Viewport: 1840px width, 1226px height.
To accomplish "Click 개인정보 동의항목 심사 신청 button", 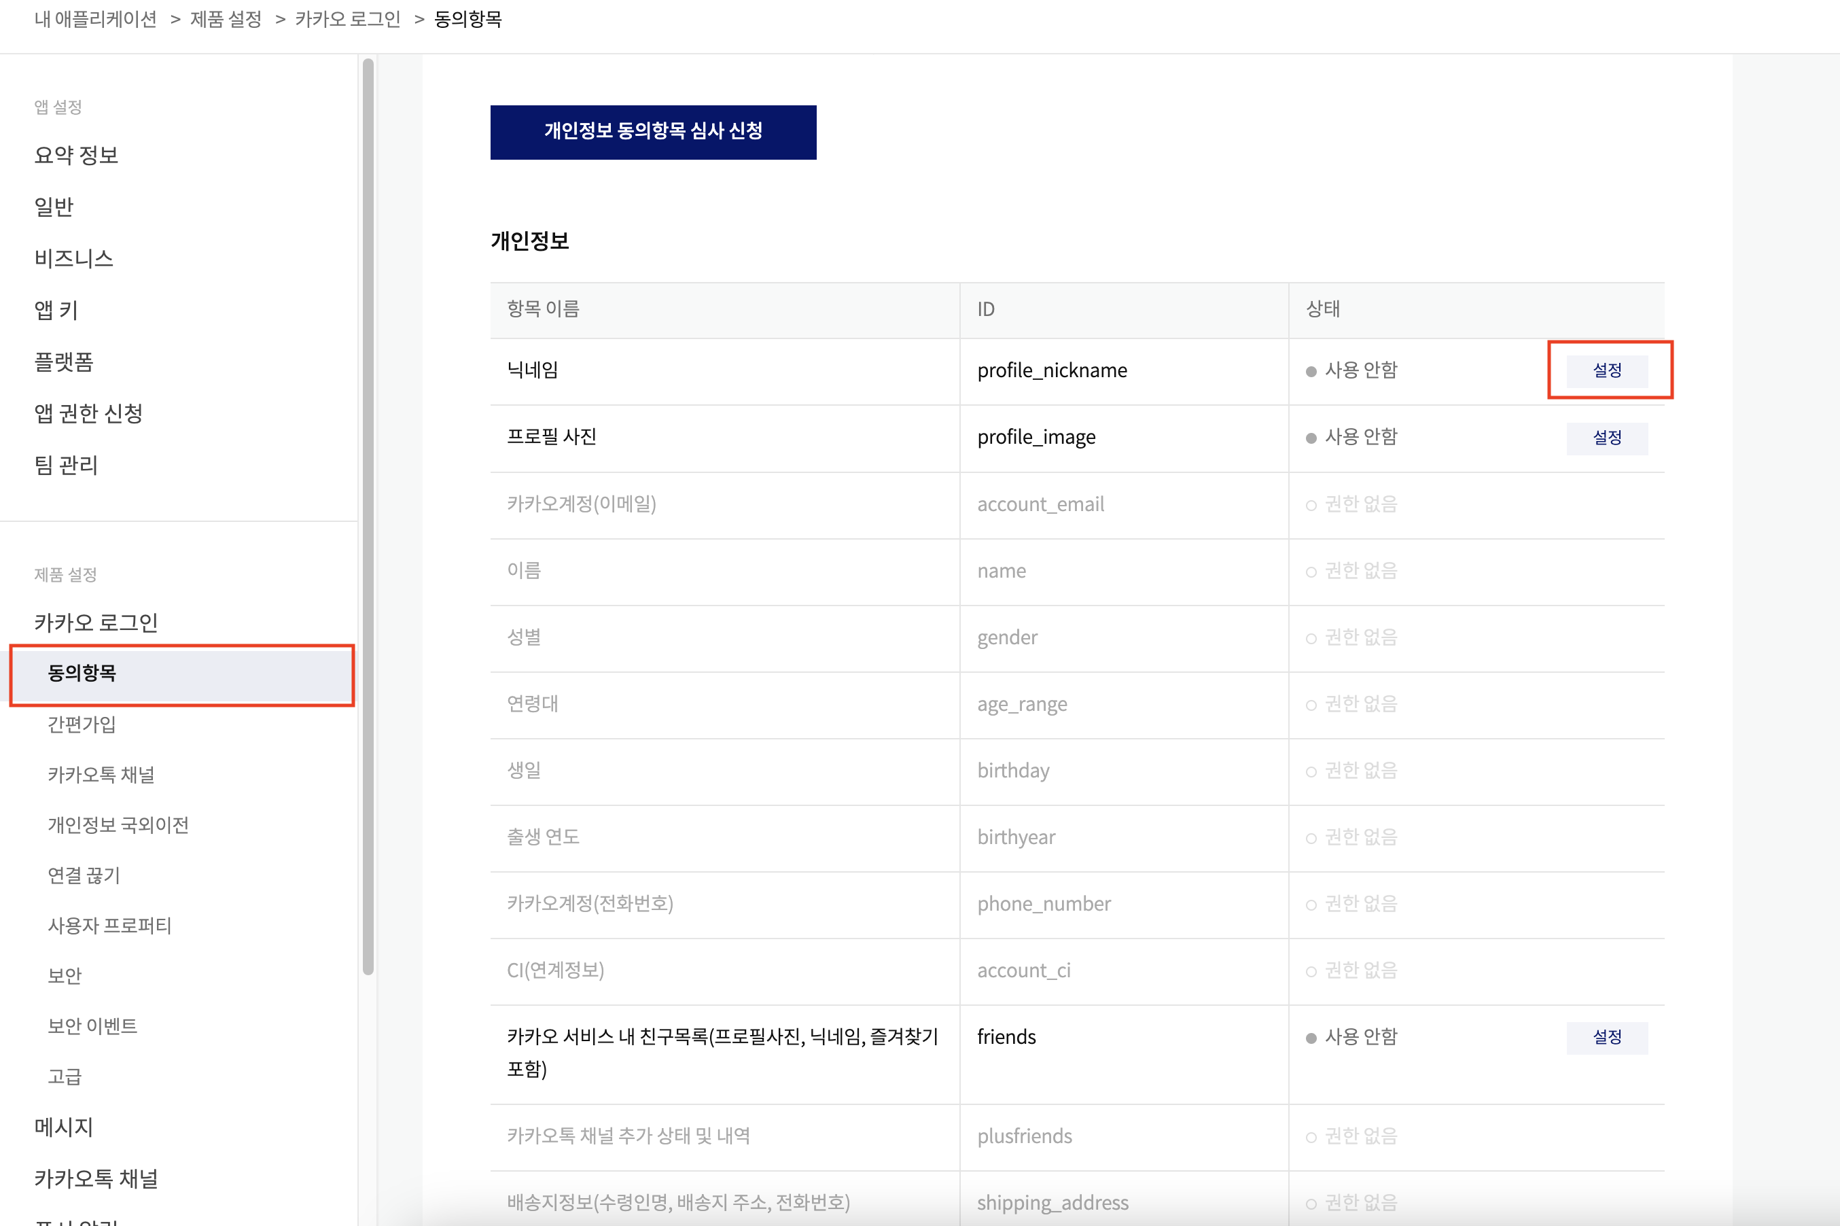I will (653, 131).
